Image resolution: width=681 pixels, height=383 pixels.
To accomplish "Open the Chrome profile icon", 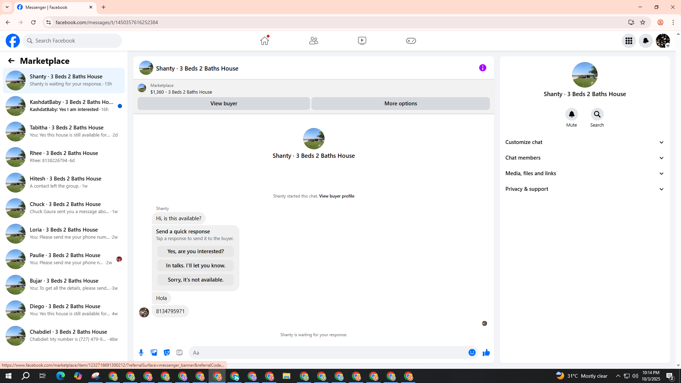I will tap(660, 22).
